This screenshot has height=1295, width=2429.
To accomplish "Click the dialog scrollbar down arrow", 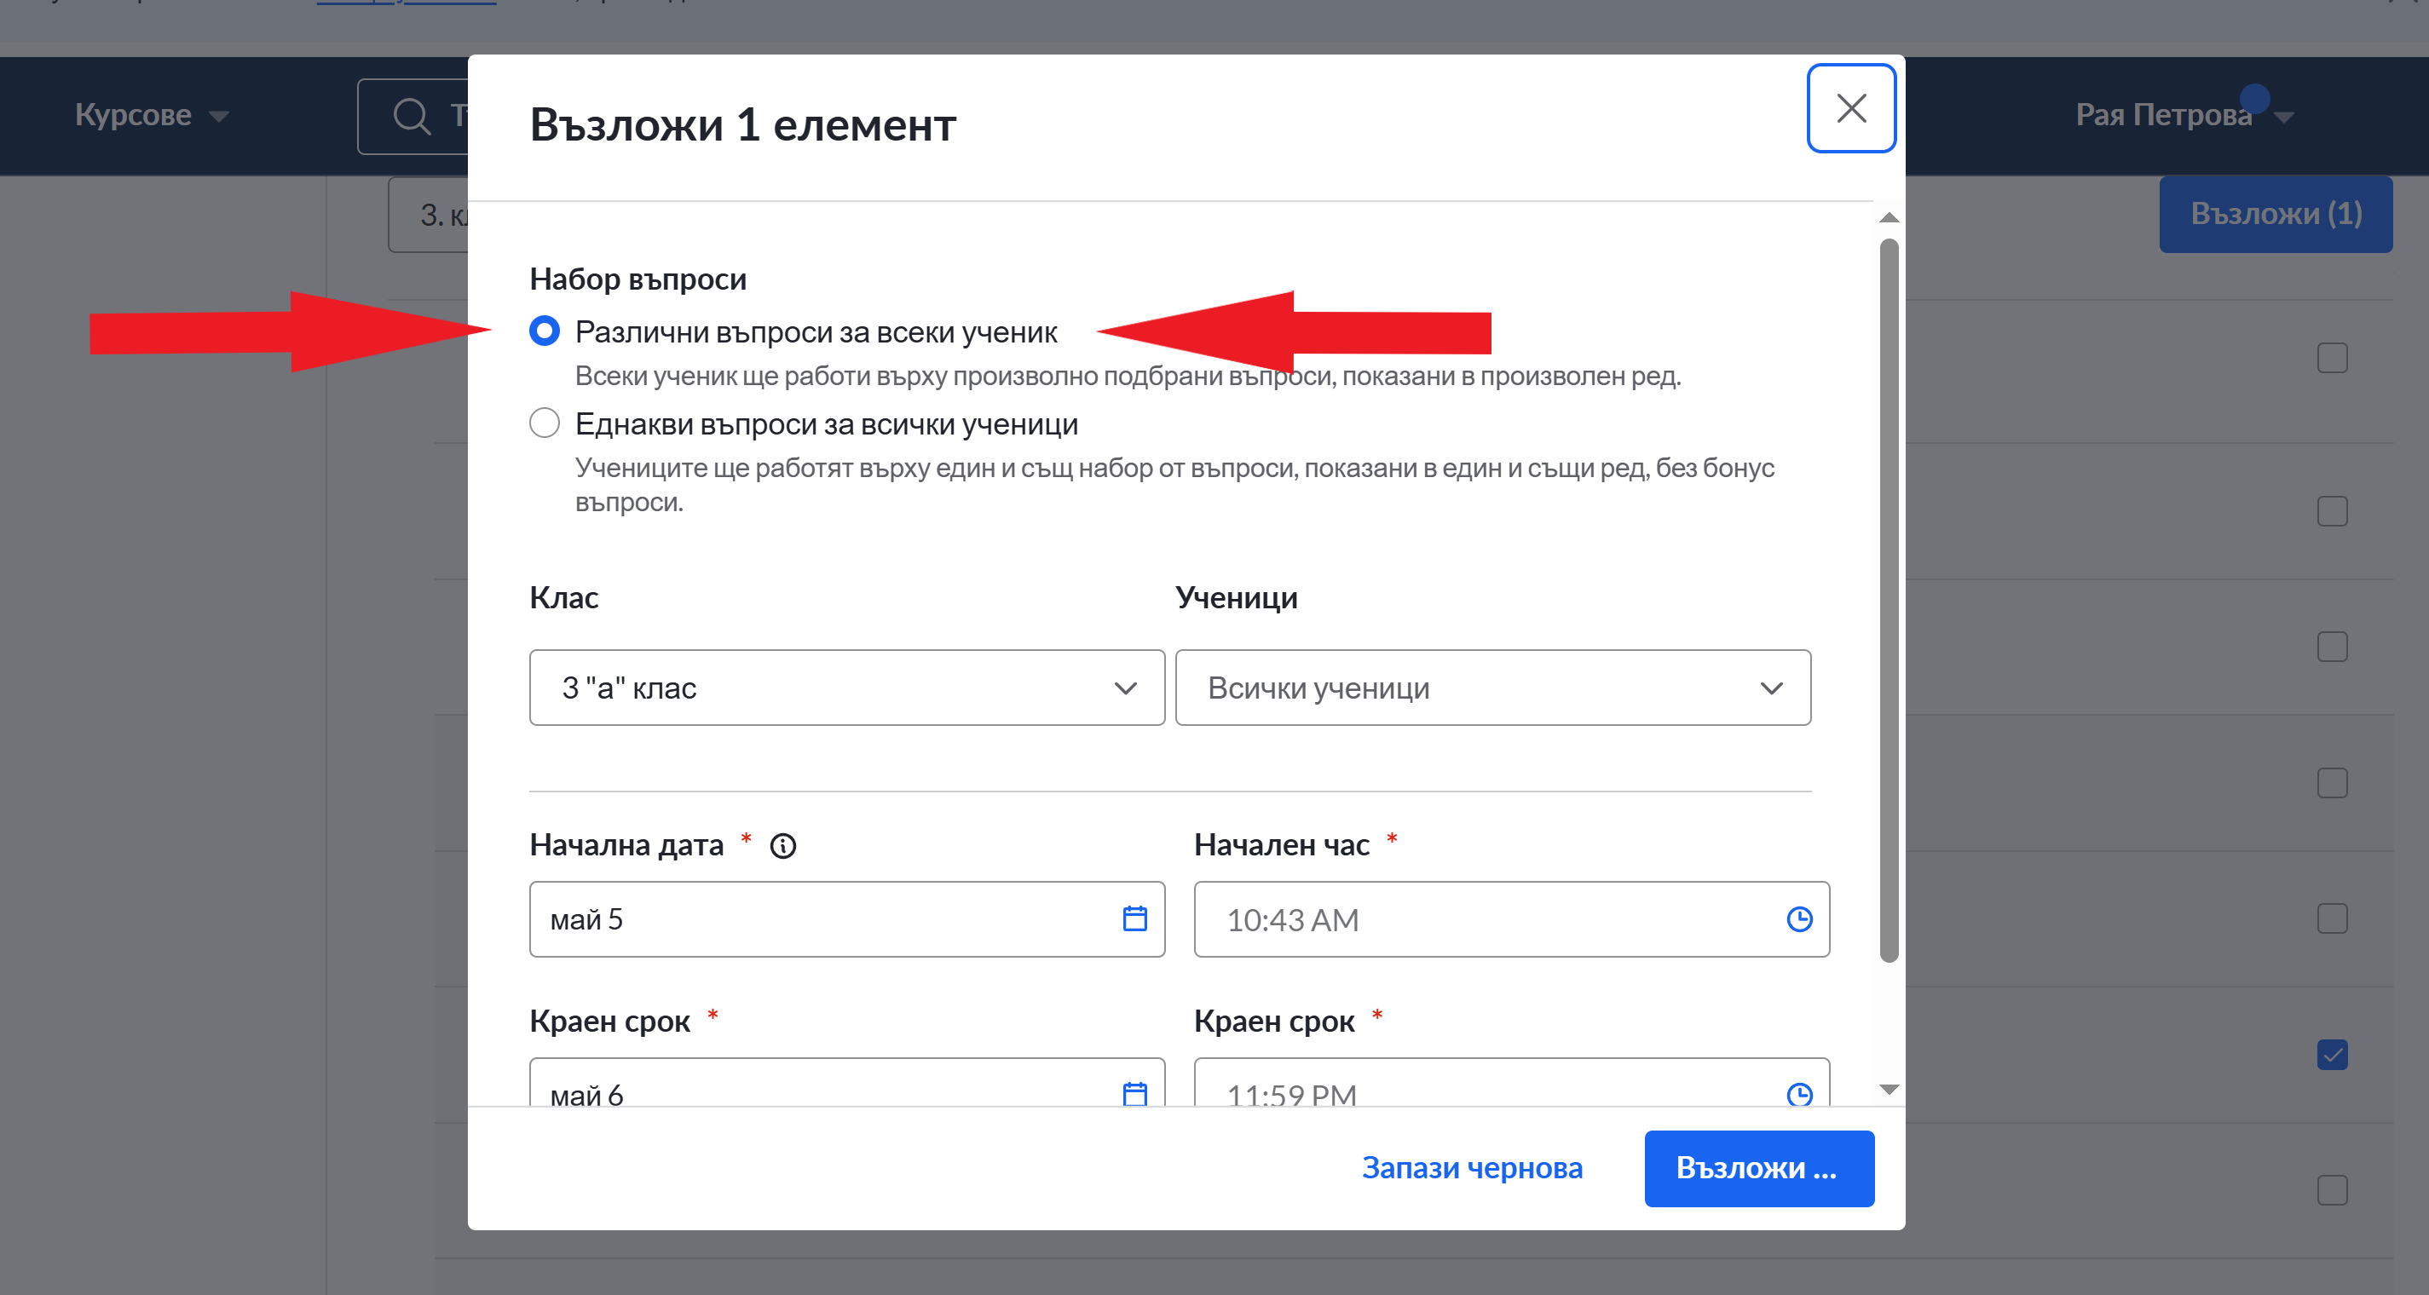I will tap(1889, 1089).
